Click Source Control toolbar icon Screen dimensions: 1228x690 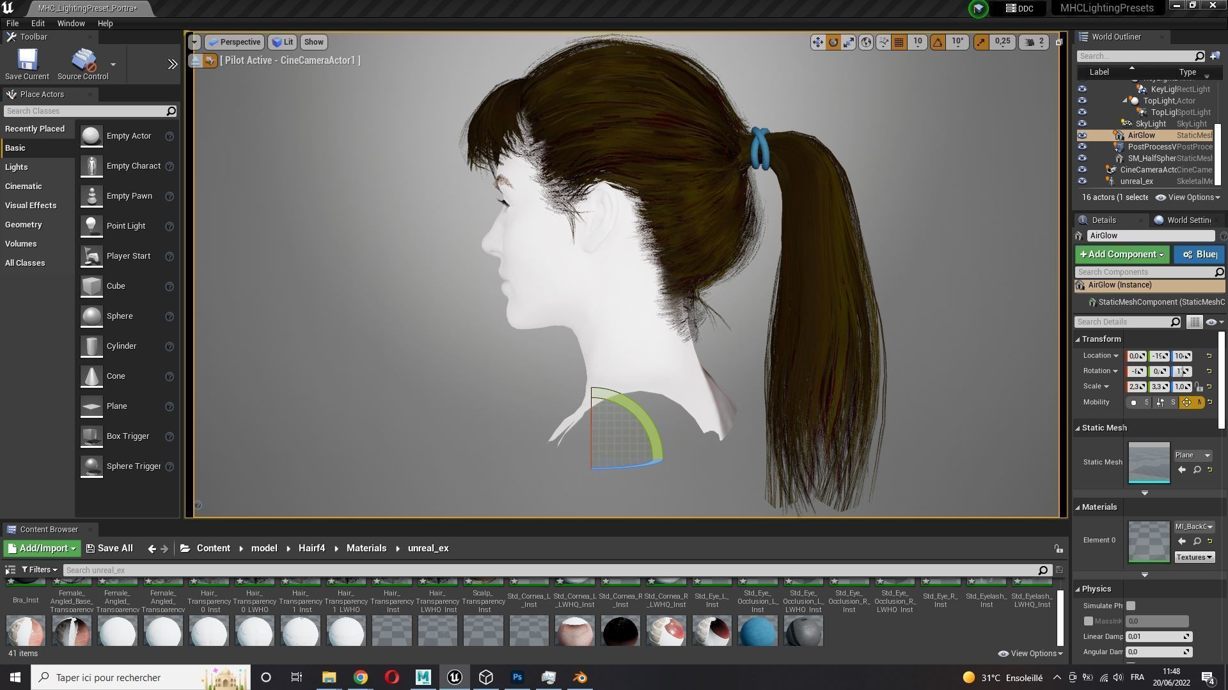(x=83, y=65)
